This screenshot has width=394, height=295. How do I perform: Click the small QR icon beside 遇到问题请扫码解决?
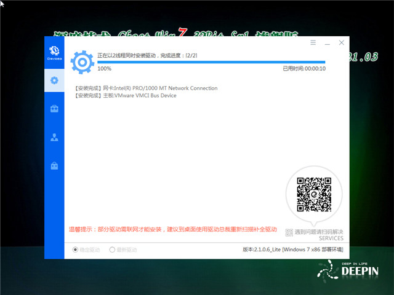tap(289, 232)
